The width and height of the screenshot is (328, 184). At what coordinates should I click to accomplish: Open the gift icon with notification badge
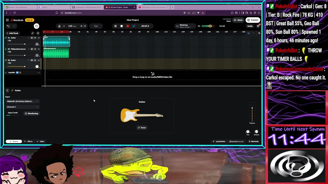(258, 26)
